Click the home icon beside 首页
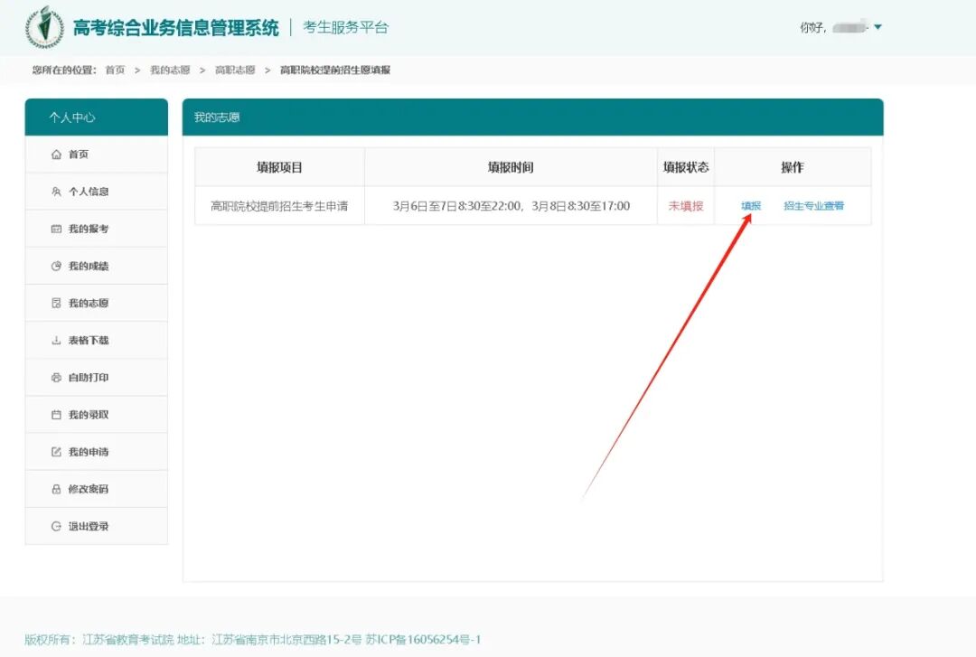Image resolution: width=976 pixels, height=657 pixels. [56, 155]
